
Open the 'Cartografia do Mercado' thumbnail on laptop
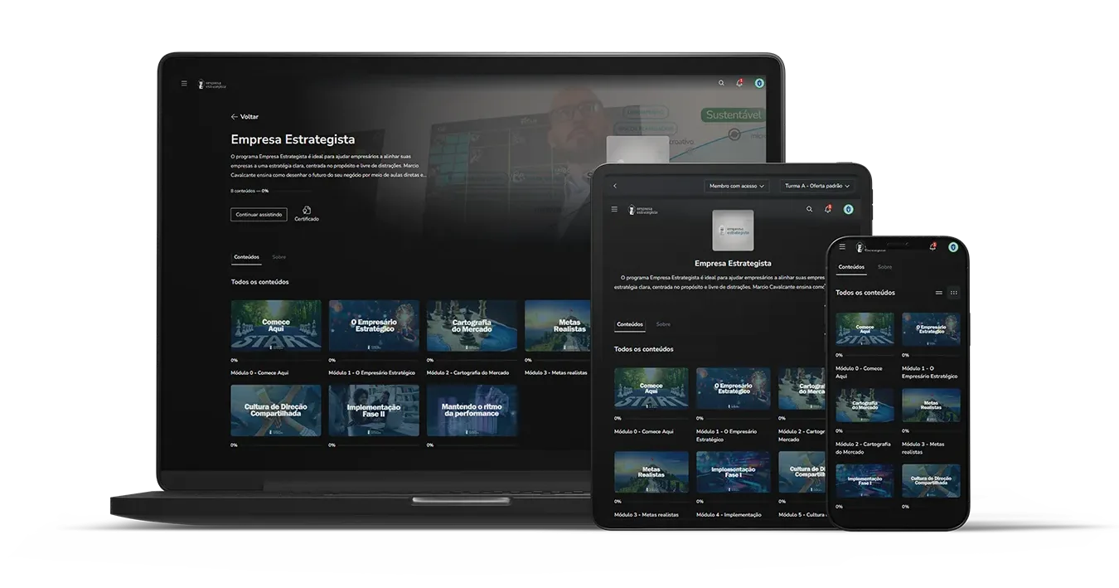click(472, 326)
